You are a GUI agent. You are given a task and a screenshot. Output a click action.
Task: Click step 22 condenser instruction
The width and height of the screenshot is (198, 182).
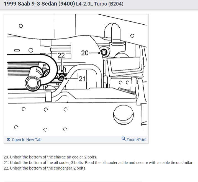click(x=45, y=168)
